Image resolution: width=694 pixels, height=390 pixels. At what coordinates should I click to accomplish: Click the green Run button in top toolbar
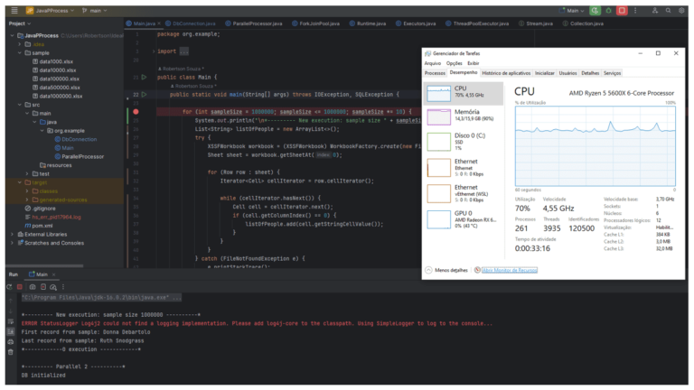596,10
